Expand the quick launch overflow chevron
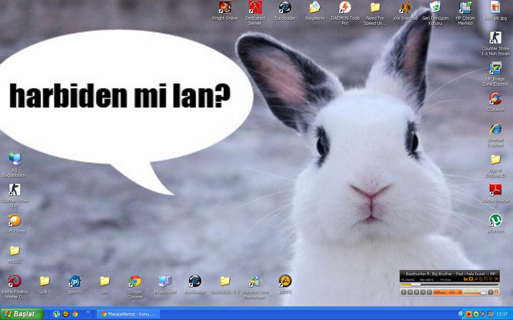Image resolution: width=513 pixels, height=320 pixels. pyautogui.click(x=88, y=312)
